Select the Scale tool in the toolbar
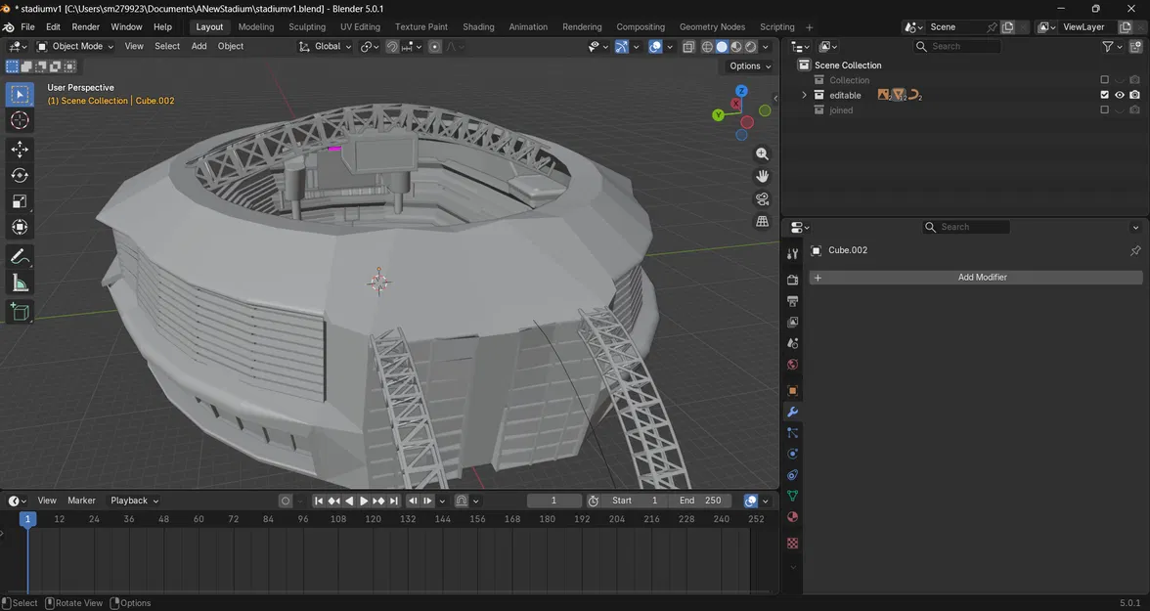Viewport: 1150px width, 611px height. [20, 201]
